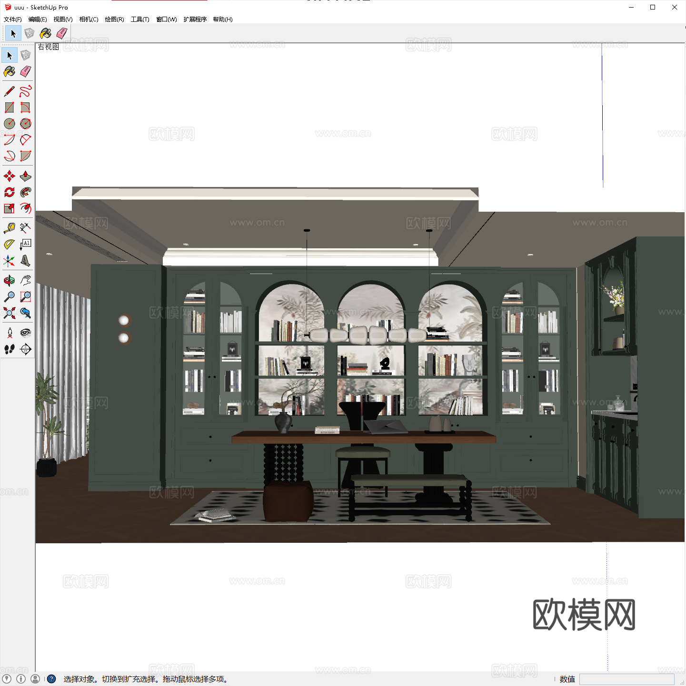Activate the Rotate tool

point(10,192)
